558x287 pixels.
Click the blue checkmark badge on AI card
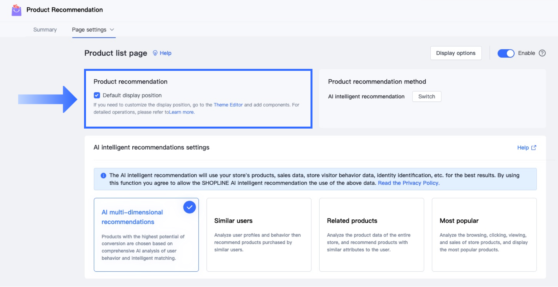[189, 207]
